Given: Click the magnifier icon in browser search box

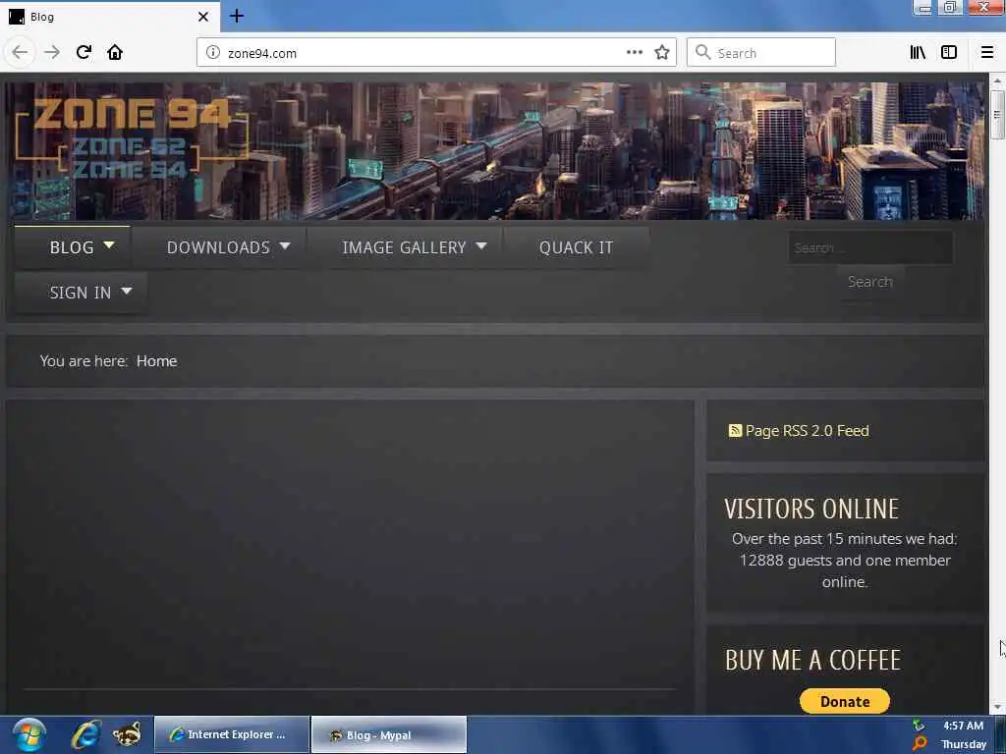Looking at the screenshot, I should (x=703, y=53).
